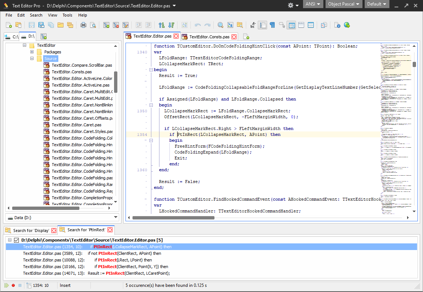The height and width of the screenshot is (292, 423).
Task: Switch to Search for 'Display' tab
Action: (x=31, y=231)
